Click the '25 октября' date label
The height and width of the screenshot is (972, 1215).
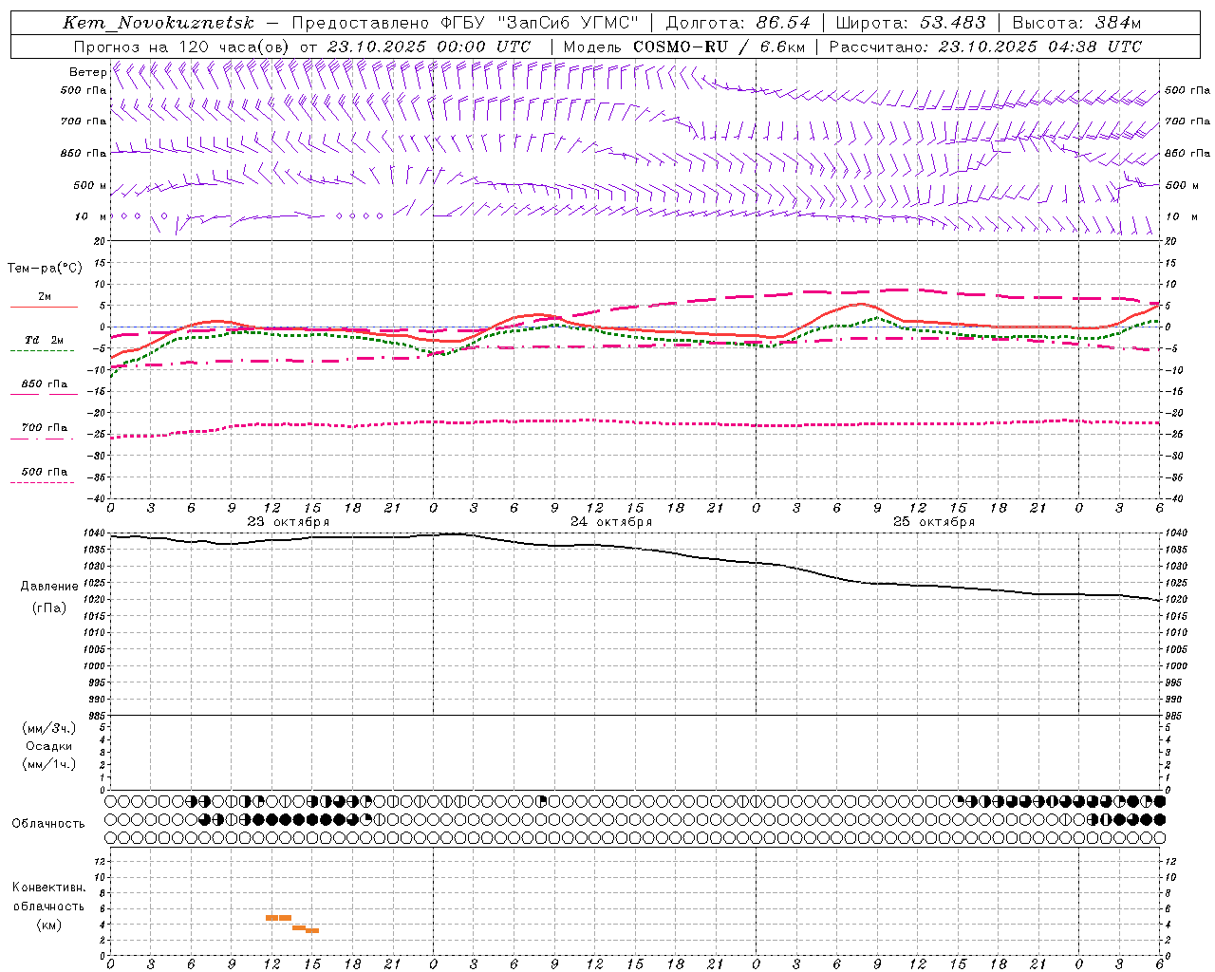tap(934, 522)
